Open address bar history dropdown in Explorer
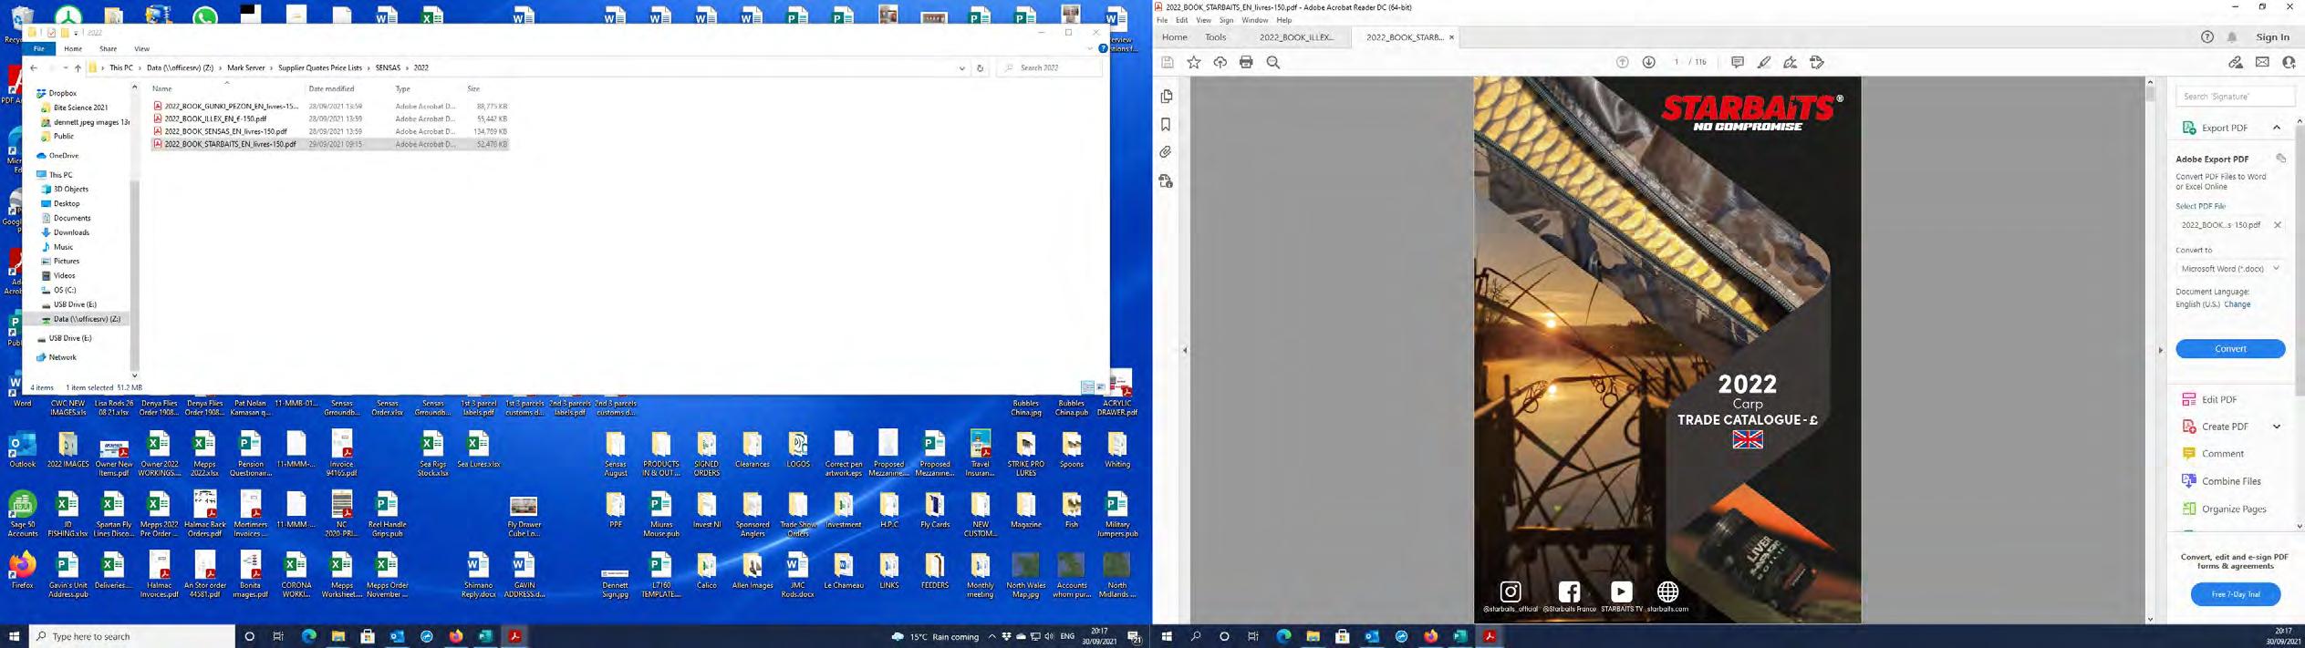This screenshot has width=2305, height=648. (x=961, y=67)
